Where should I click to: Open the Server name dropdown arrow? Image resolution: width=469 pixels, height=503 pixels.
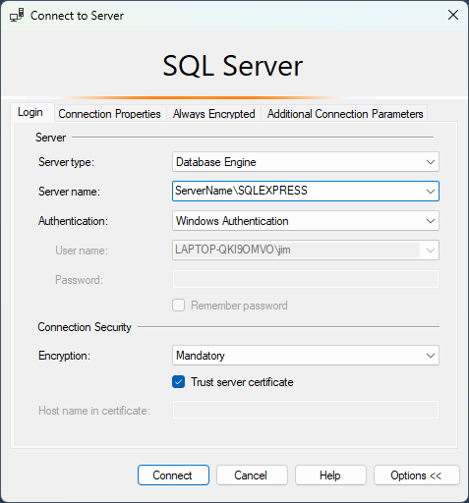pos(431,192)
